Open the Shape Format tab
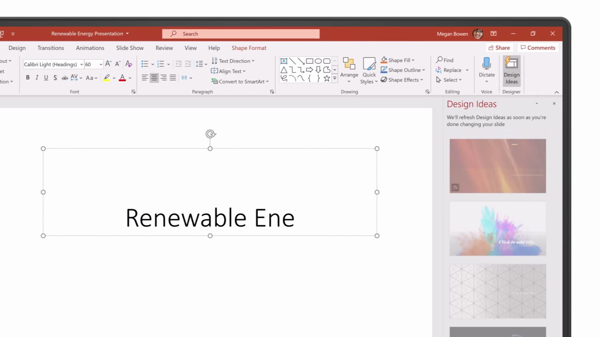Image resolution: width=600 pixels, height=337 pixels. tap(249, 48)
